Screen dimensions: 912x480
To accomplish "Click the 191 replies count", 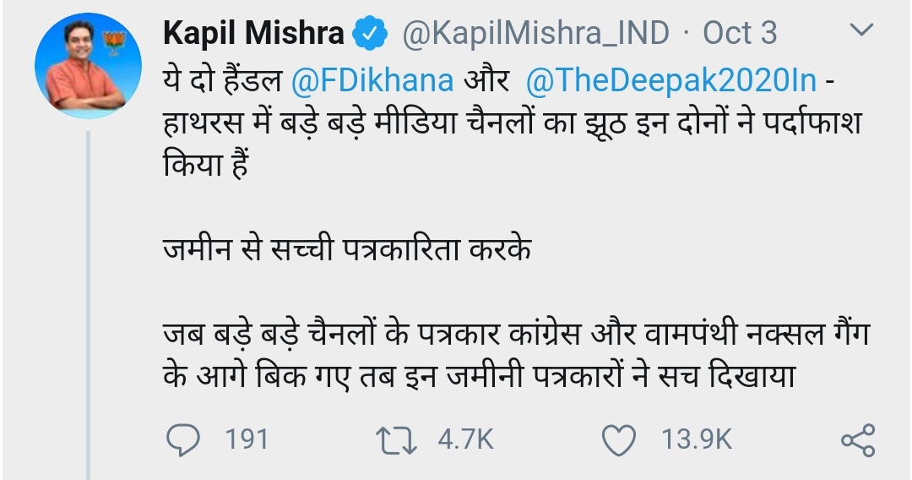I will [x=246, y=439].
